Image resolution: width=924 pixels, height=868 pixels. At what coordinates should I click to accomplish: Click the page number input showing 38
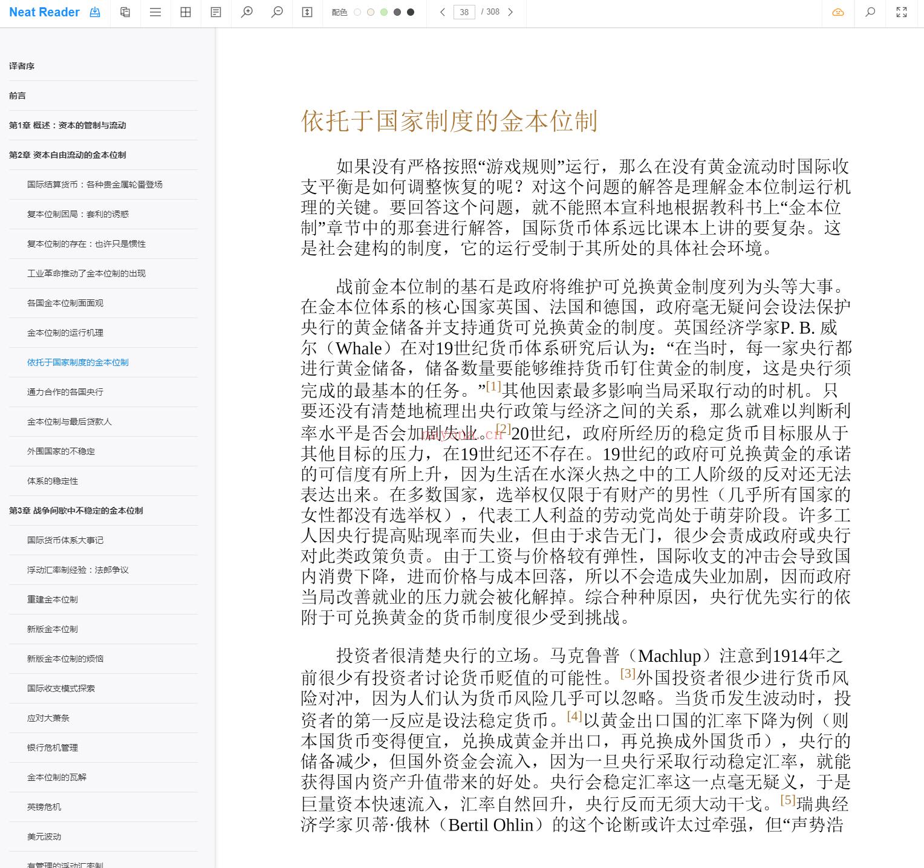(x=464, y=12)
